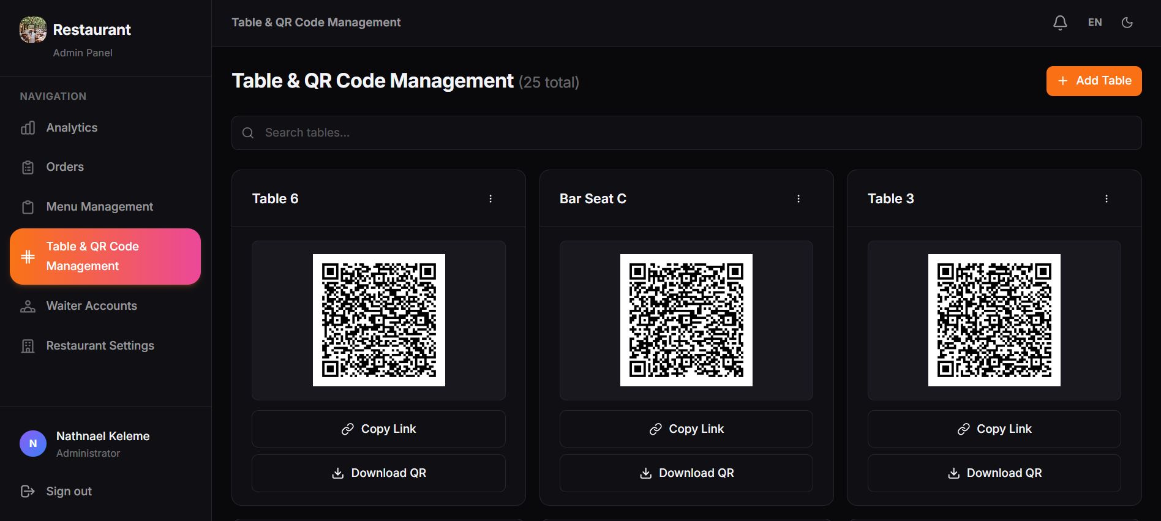Click the Table 3 QR code image

pos(994,320)
